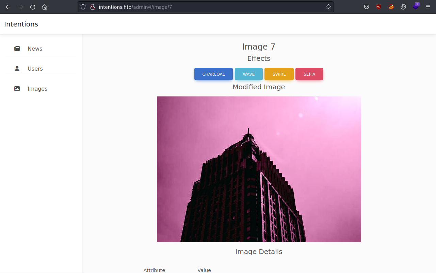The image size is (436, 273).
Task: Click the Image 7 heading
Action: pos(259,47)
